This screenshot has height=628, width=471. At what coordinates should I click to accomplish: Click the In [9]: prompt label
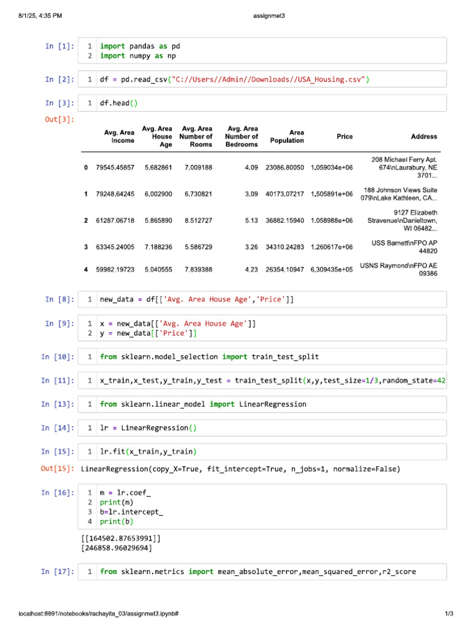[59, 323]
